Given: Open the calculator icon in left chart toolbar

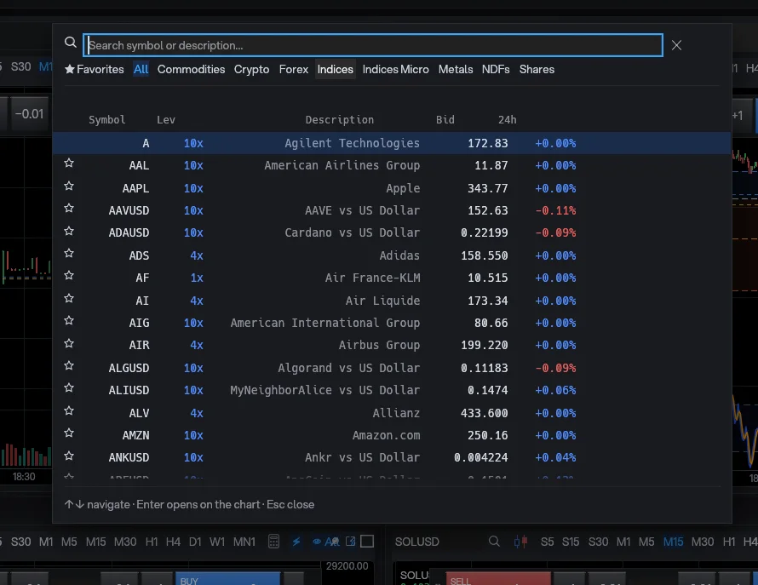Looking at the screenshot, I should tap(273, 542).
